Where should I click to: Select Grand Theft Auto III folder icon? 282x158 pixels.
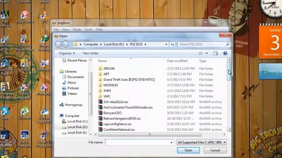[100, 79]
